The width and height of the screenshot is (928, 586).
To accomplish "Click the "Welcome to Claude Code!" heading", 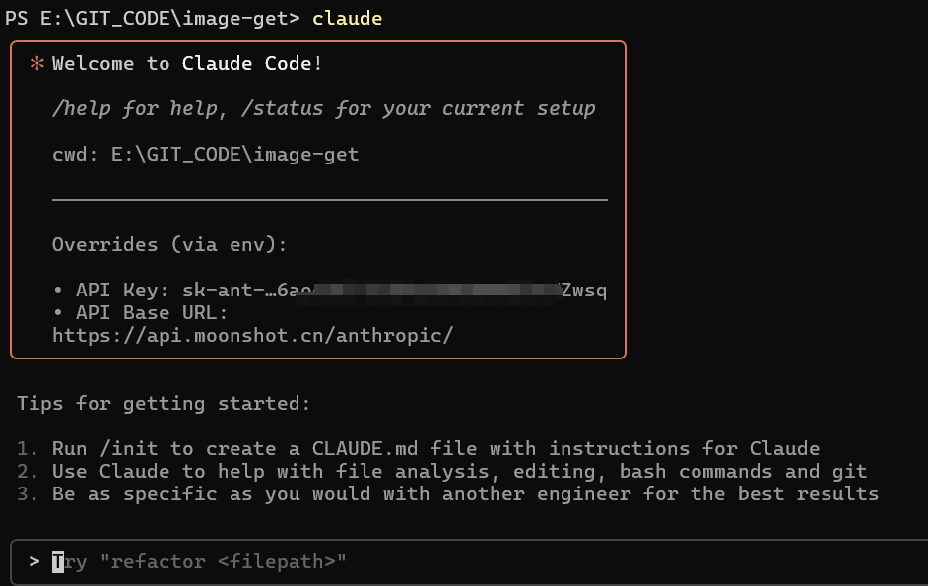I will click(187, 64).
